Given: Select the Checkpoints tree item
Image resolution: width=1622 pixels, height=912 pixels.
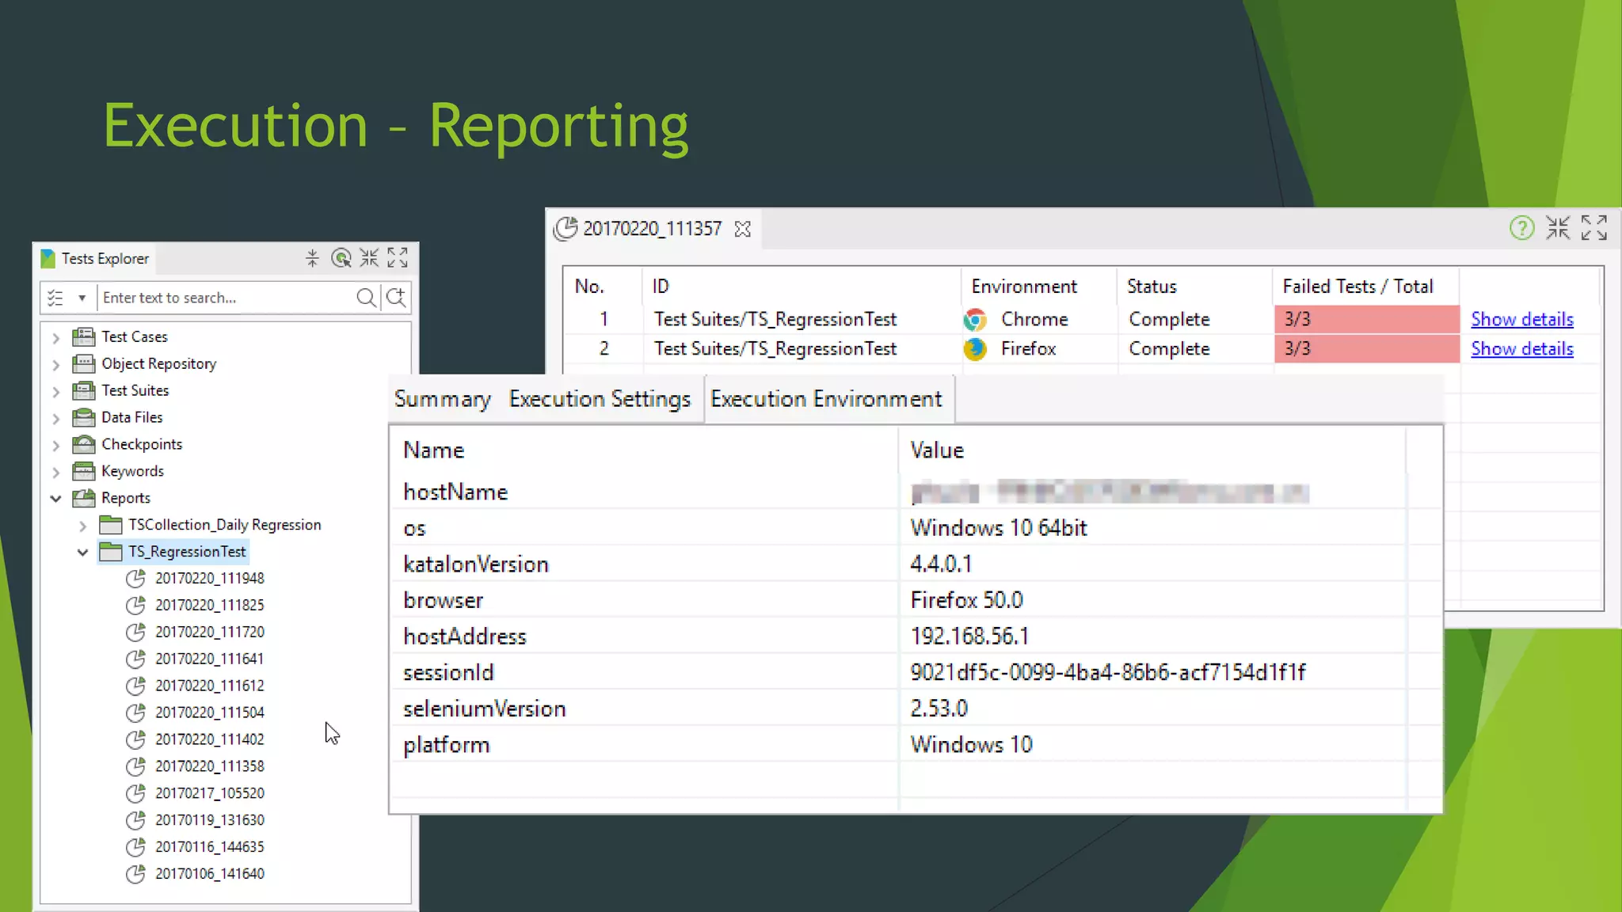Looking at the screenshot, I should tap(142, 444).
